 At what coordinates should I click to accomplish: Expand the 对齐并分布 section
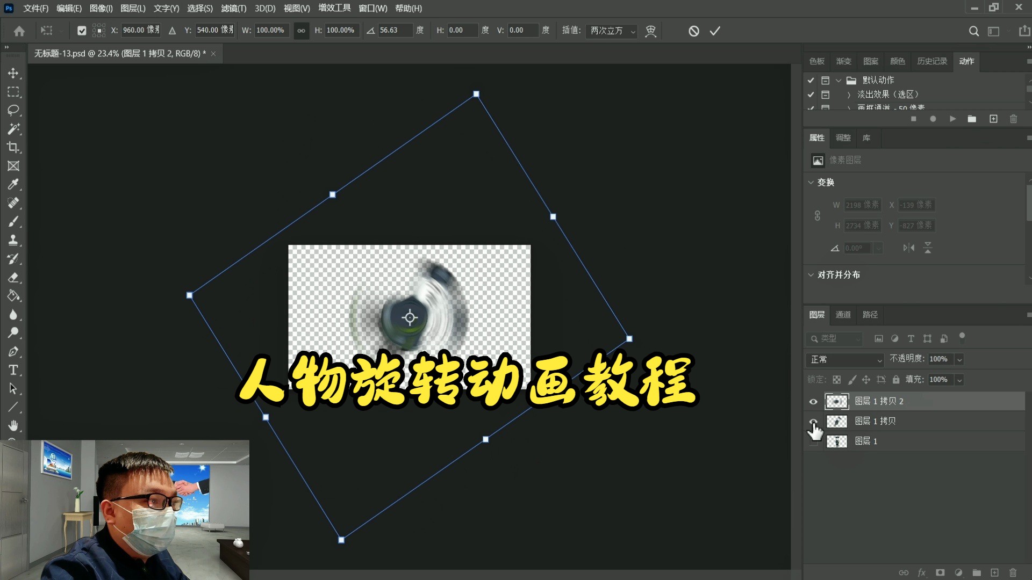(811, 275)
